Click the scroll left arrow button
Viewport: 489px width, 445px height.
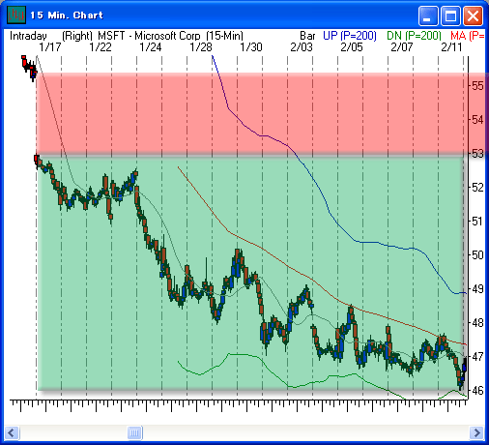13,432
